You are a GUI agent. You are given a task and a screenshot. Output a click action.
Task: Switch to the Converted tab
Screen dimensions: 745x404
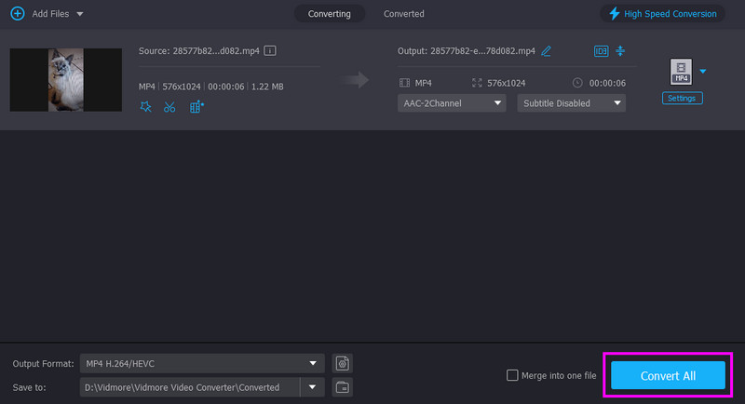(x=403, y=14)
